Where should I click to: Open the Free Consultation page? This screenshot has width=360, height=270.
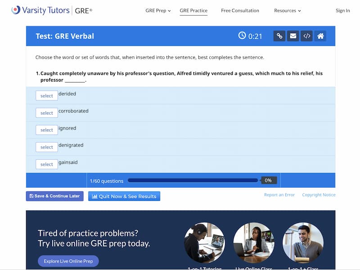pos(240,11)
